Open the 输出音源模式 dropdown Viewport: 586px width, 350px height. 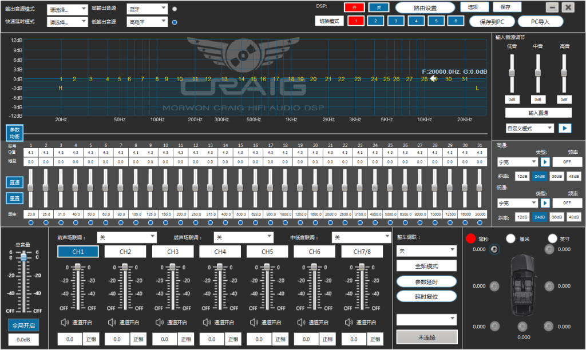point(68,9)
